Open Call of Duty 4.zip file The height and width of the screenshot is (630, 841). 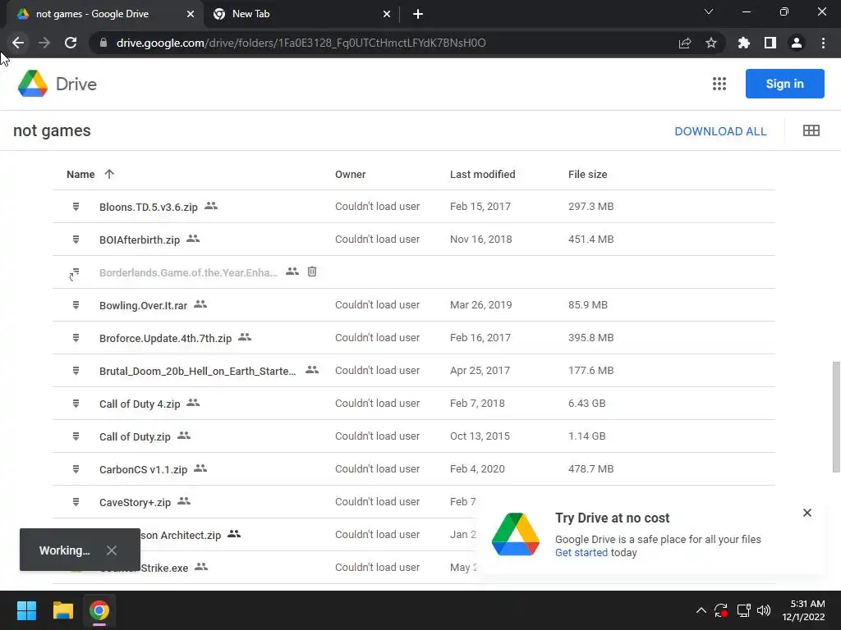[x=140, y=404]
